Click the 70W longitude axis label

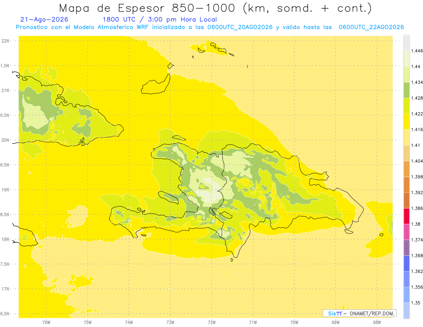(x=294, y=322)
